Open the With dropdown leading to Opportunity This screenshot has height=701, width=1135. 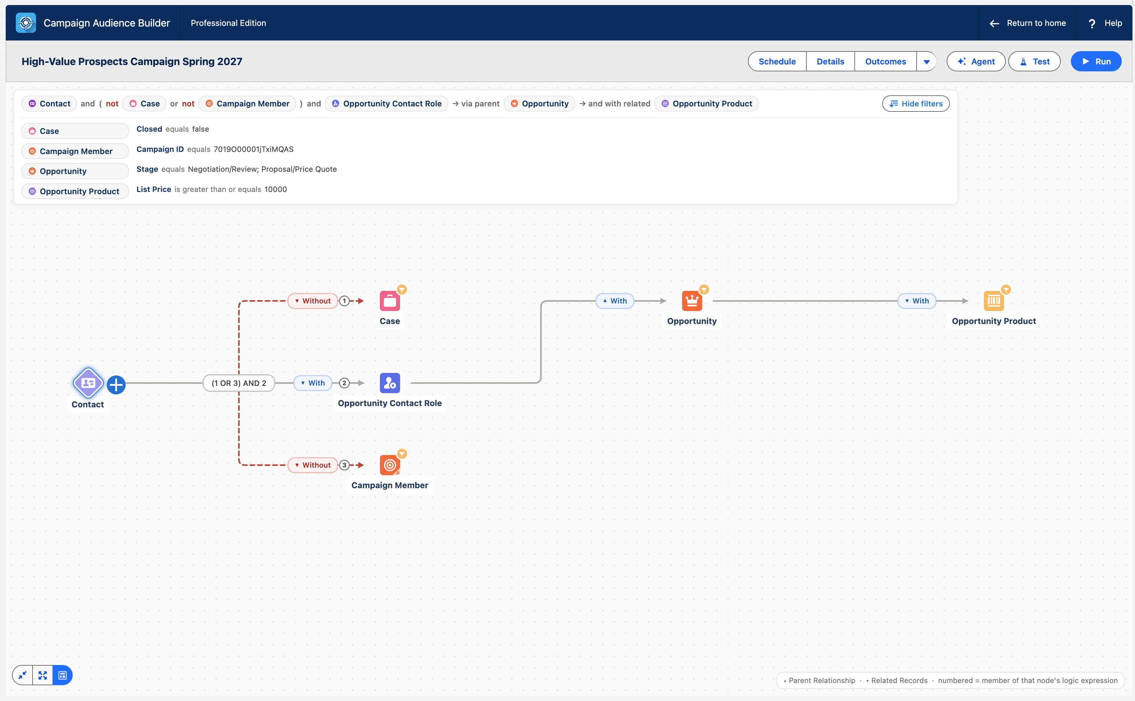615,301
